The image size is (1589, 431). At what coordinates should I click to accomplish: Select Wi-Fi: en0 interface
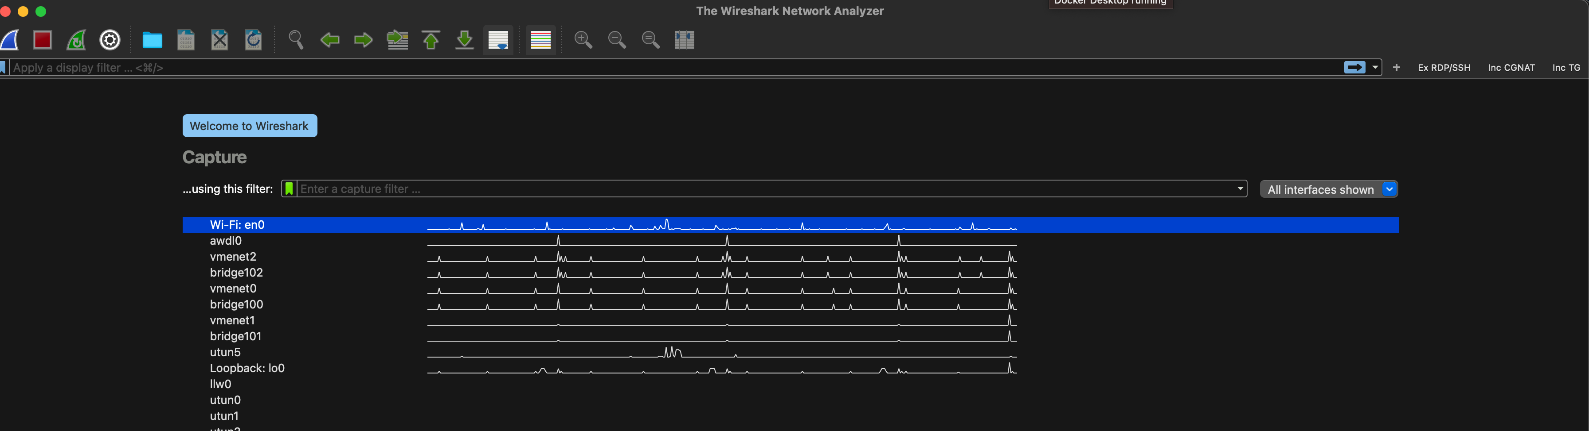(x=791, y=225)
